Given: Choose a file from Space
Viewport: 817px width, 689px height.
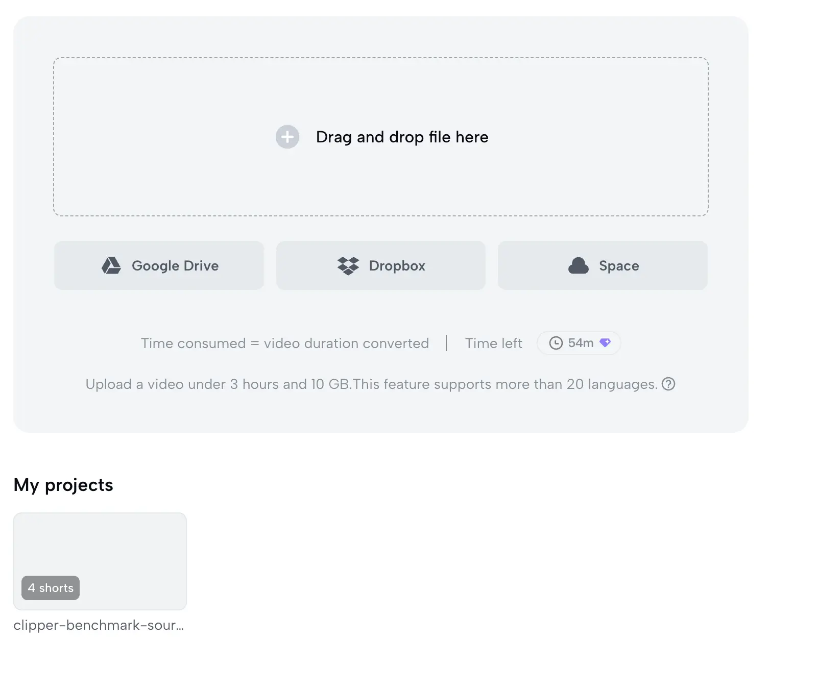Looking at the screenshot, I should 603,265.
